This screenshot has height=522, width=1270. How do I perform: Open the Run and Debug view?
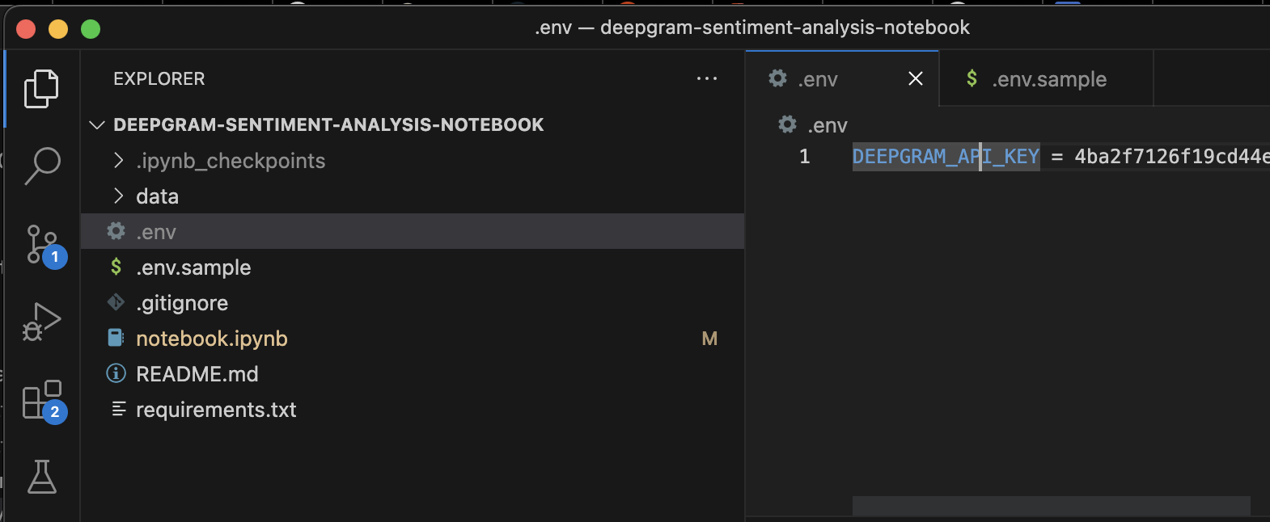41,322
